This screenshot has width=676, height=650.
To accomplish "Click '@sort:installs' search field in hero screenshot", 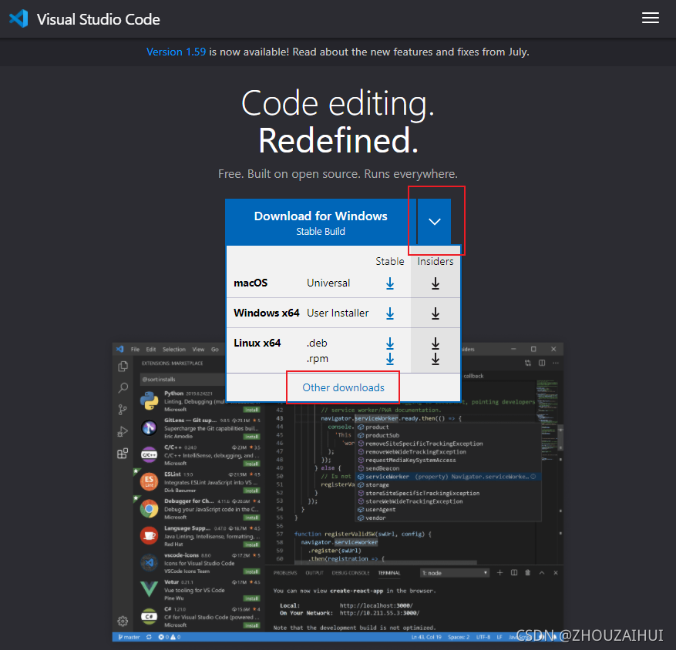I will (183, 380).
